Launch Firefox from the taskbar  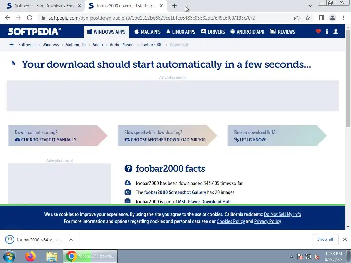tap(31, 256)
